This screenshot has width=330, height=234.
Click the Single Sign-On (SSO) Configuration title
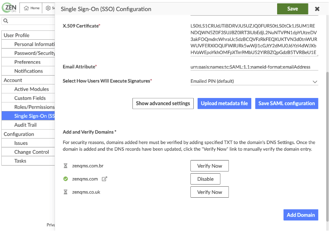click(106, 9)
